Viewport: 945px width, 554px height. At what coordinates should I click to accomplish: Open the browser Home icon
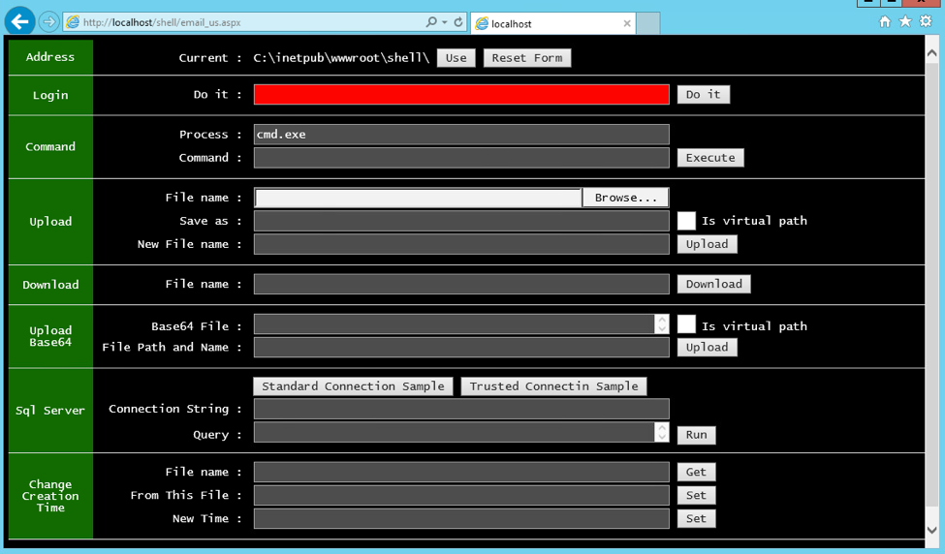(884, 21)
